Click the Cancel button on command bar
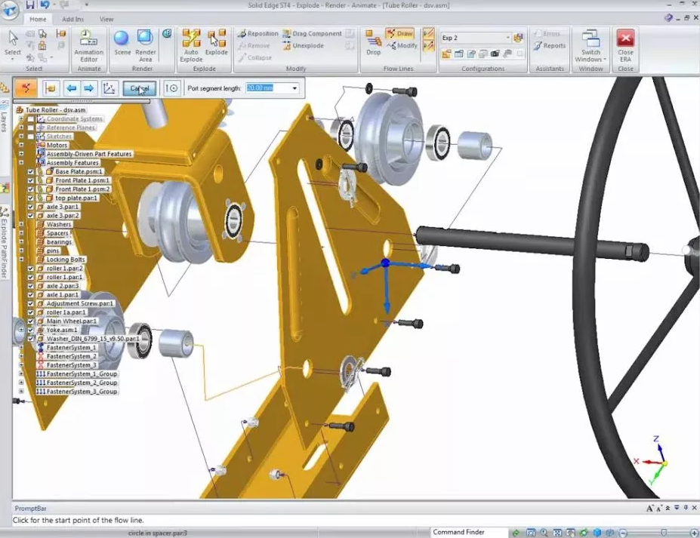Viewport: 700px width, 538px height. [139, 88]
